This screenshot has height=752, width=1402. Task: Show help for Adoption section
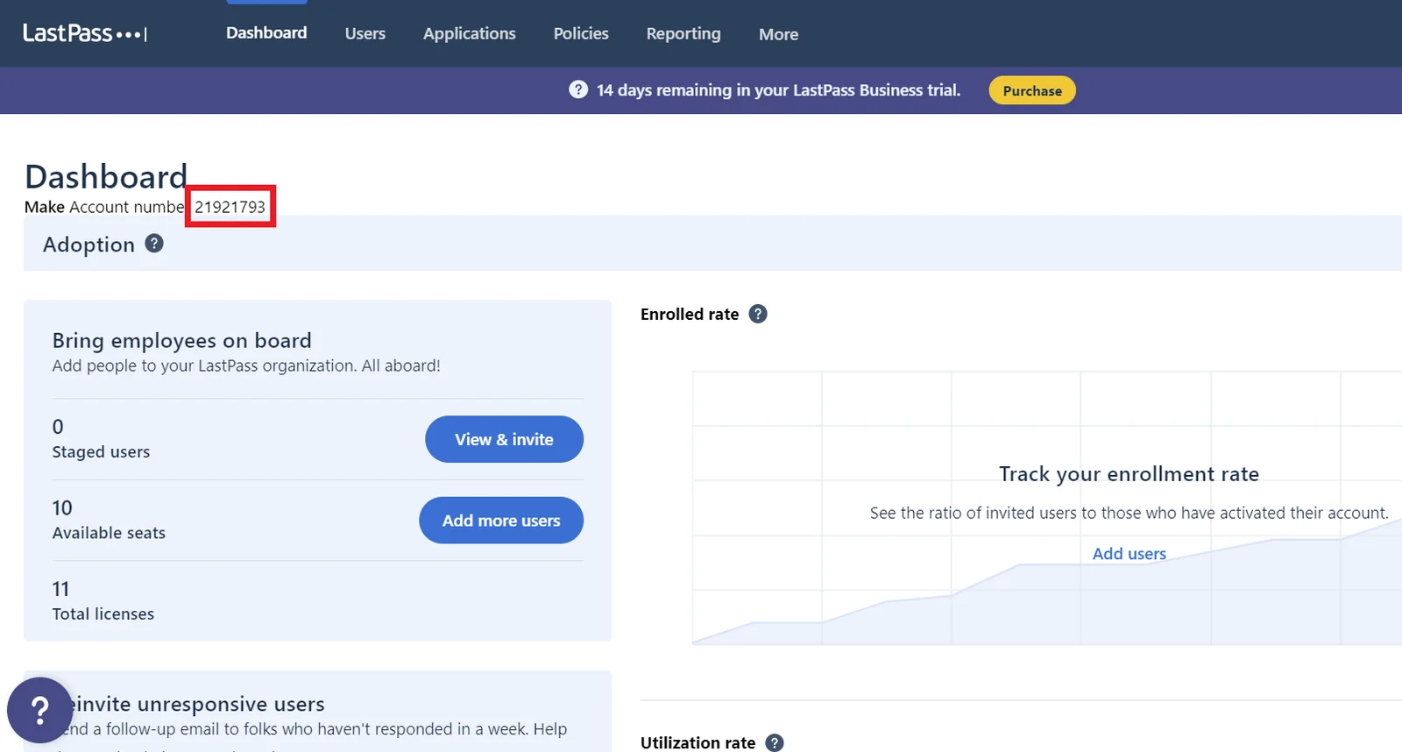point(154,244)
